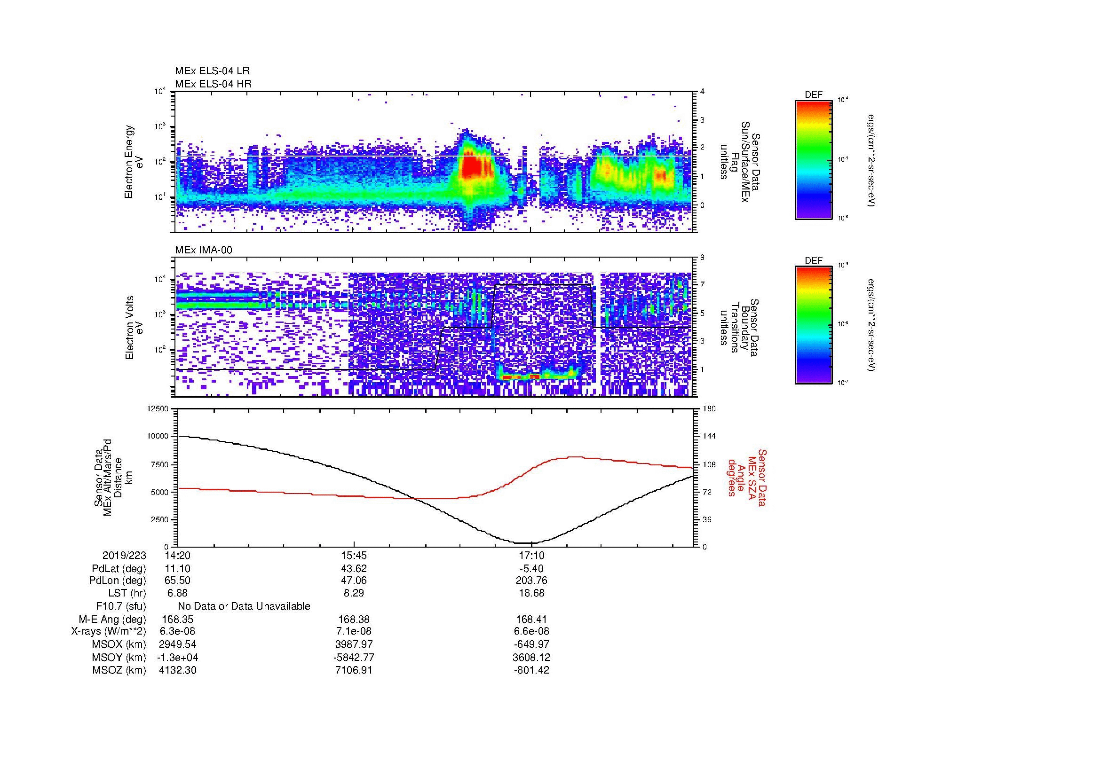Image resolution: width=1100 pixels, height=777 pixels.
Task: Click the MSOZ value -801.42
Action: (x=532, y=670)
